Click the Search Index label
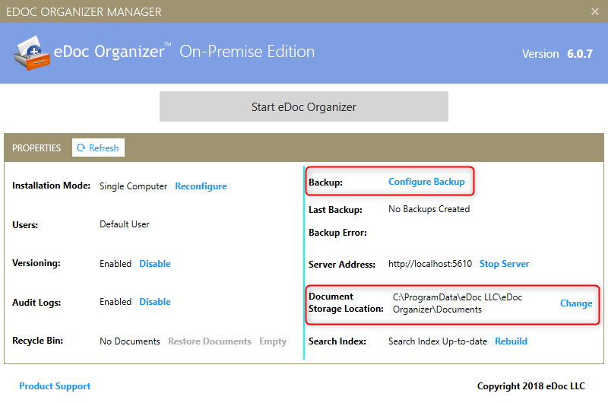The height and width of the screenshot is (403, 608). [x=337, y=341]
